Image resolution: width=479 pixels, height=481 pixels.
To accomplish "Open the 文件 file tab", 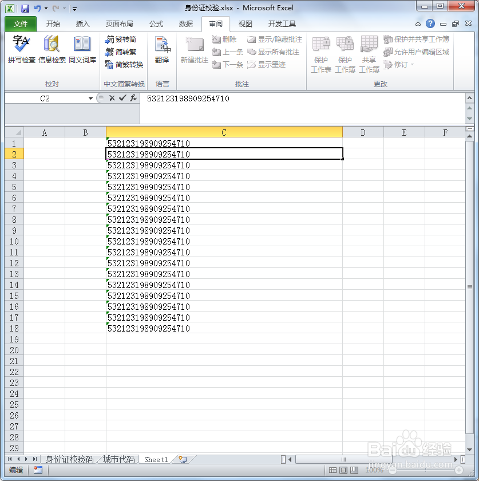I will point(21,24).
